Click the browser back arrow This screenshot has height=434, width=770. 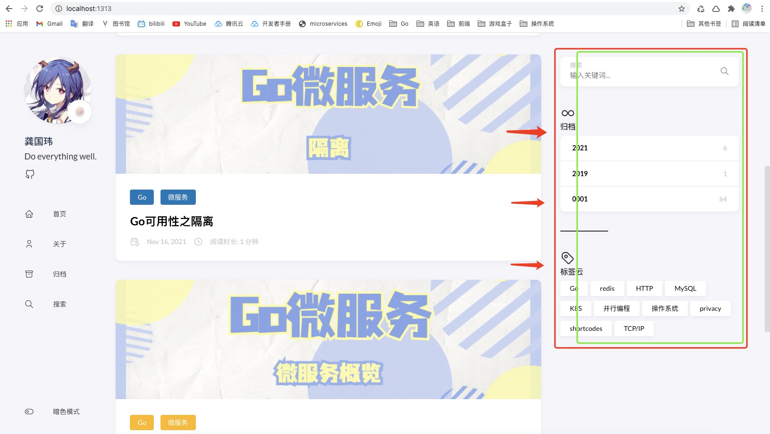click(x=9, y=9)
